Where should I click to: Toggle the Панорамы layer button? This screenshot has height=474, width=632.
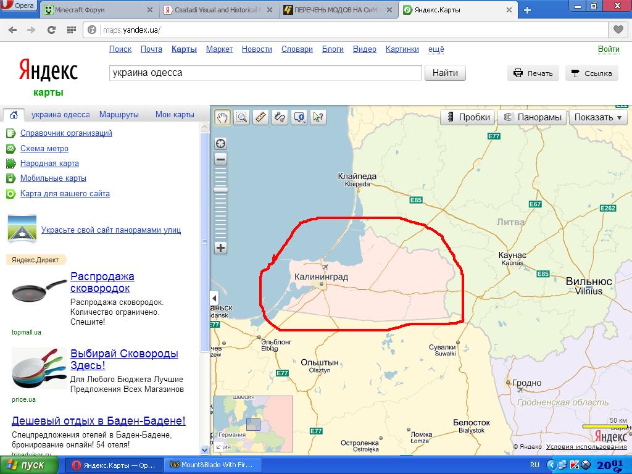(533, 117)
